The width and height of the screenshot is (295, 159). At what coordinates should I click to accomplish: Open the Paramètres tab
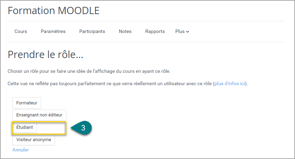53,32
